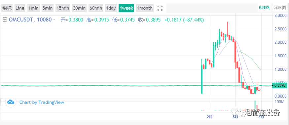Viewport: 289px width, 125px height.
Task: Click the 收=0.3895 close value
Action: tap(149, 20)
